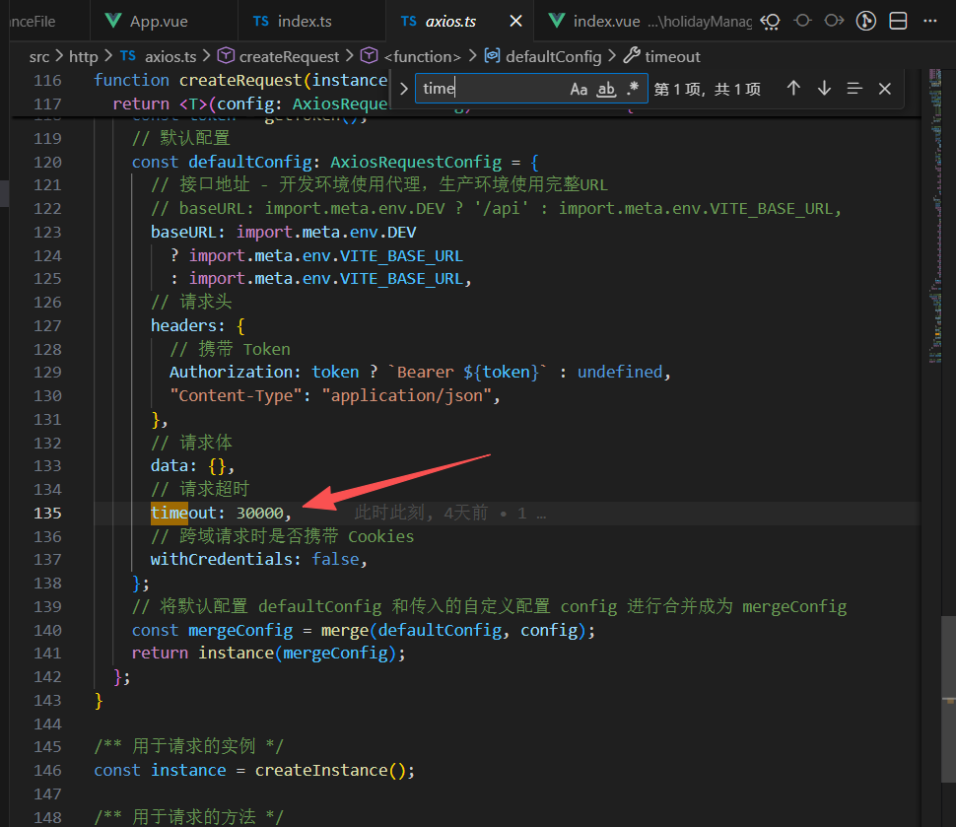Open the More Actions ellipsis menu
The height and width of the screenshot is (827, 956).
click(929, 21)
